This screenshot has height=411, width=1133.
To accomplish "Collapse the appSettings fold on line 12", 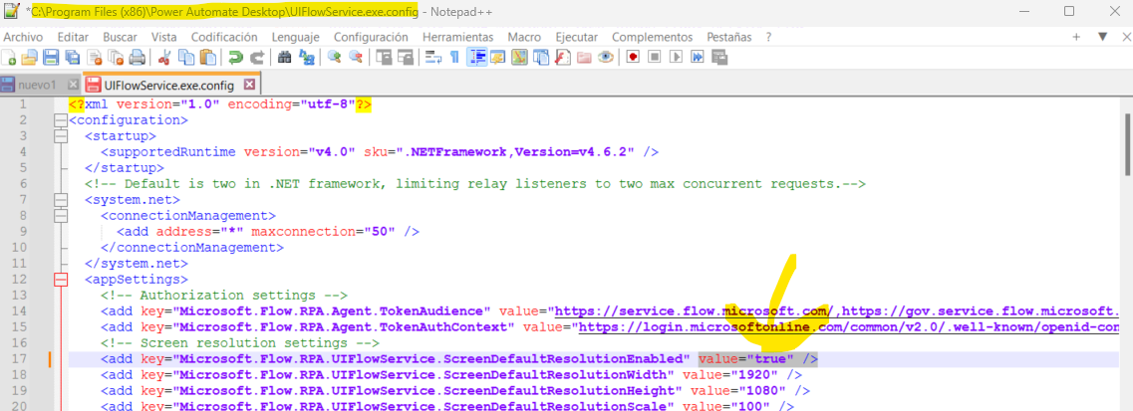I will coord(61,279).
